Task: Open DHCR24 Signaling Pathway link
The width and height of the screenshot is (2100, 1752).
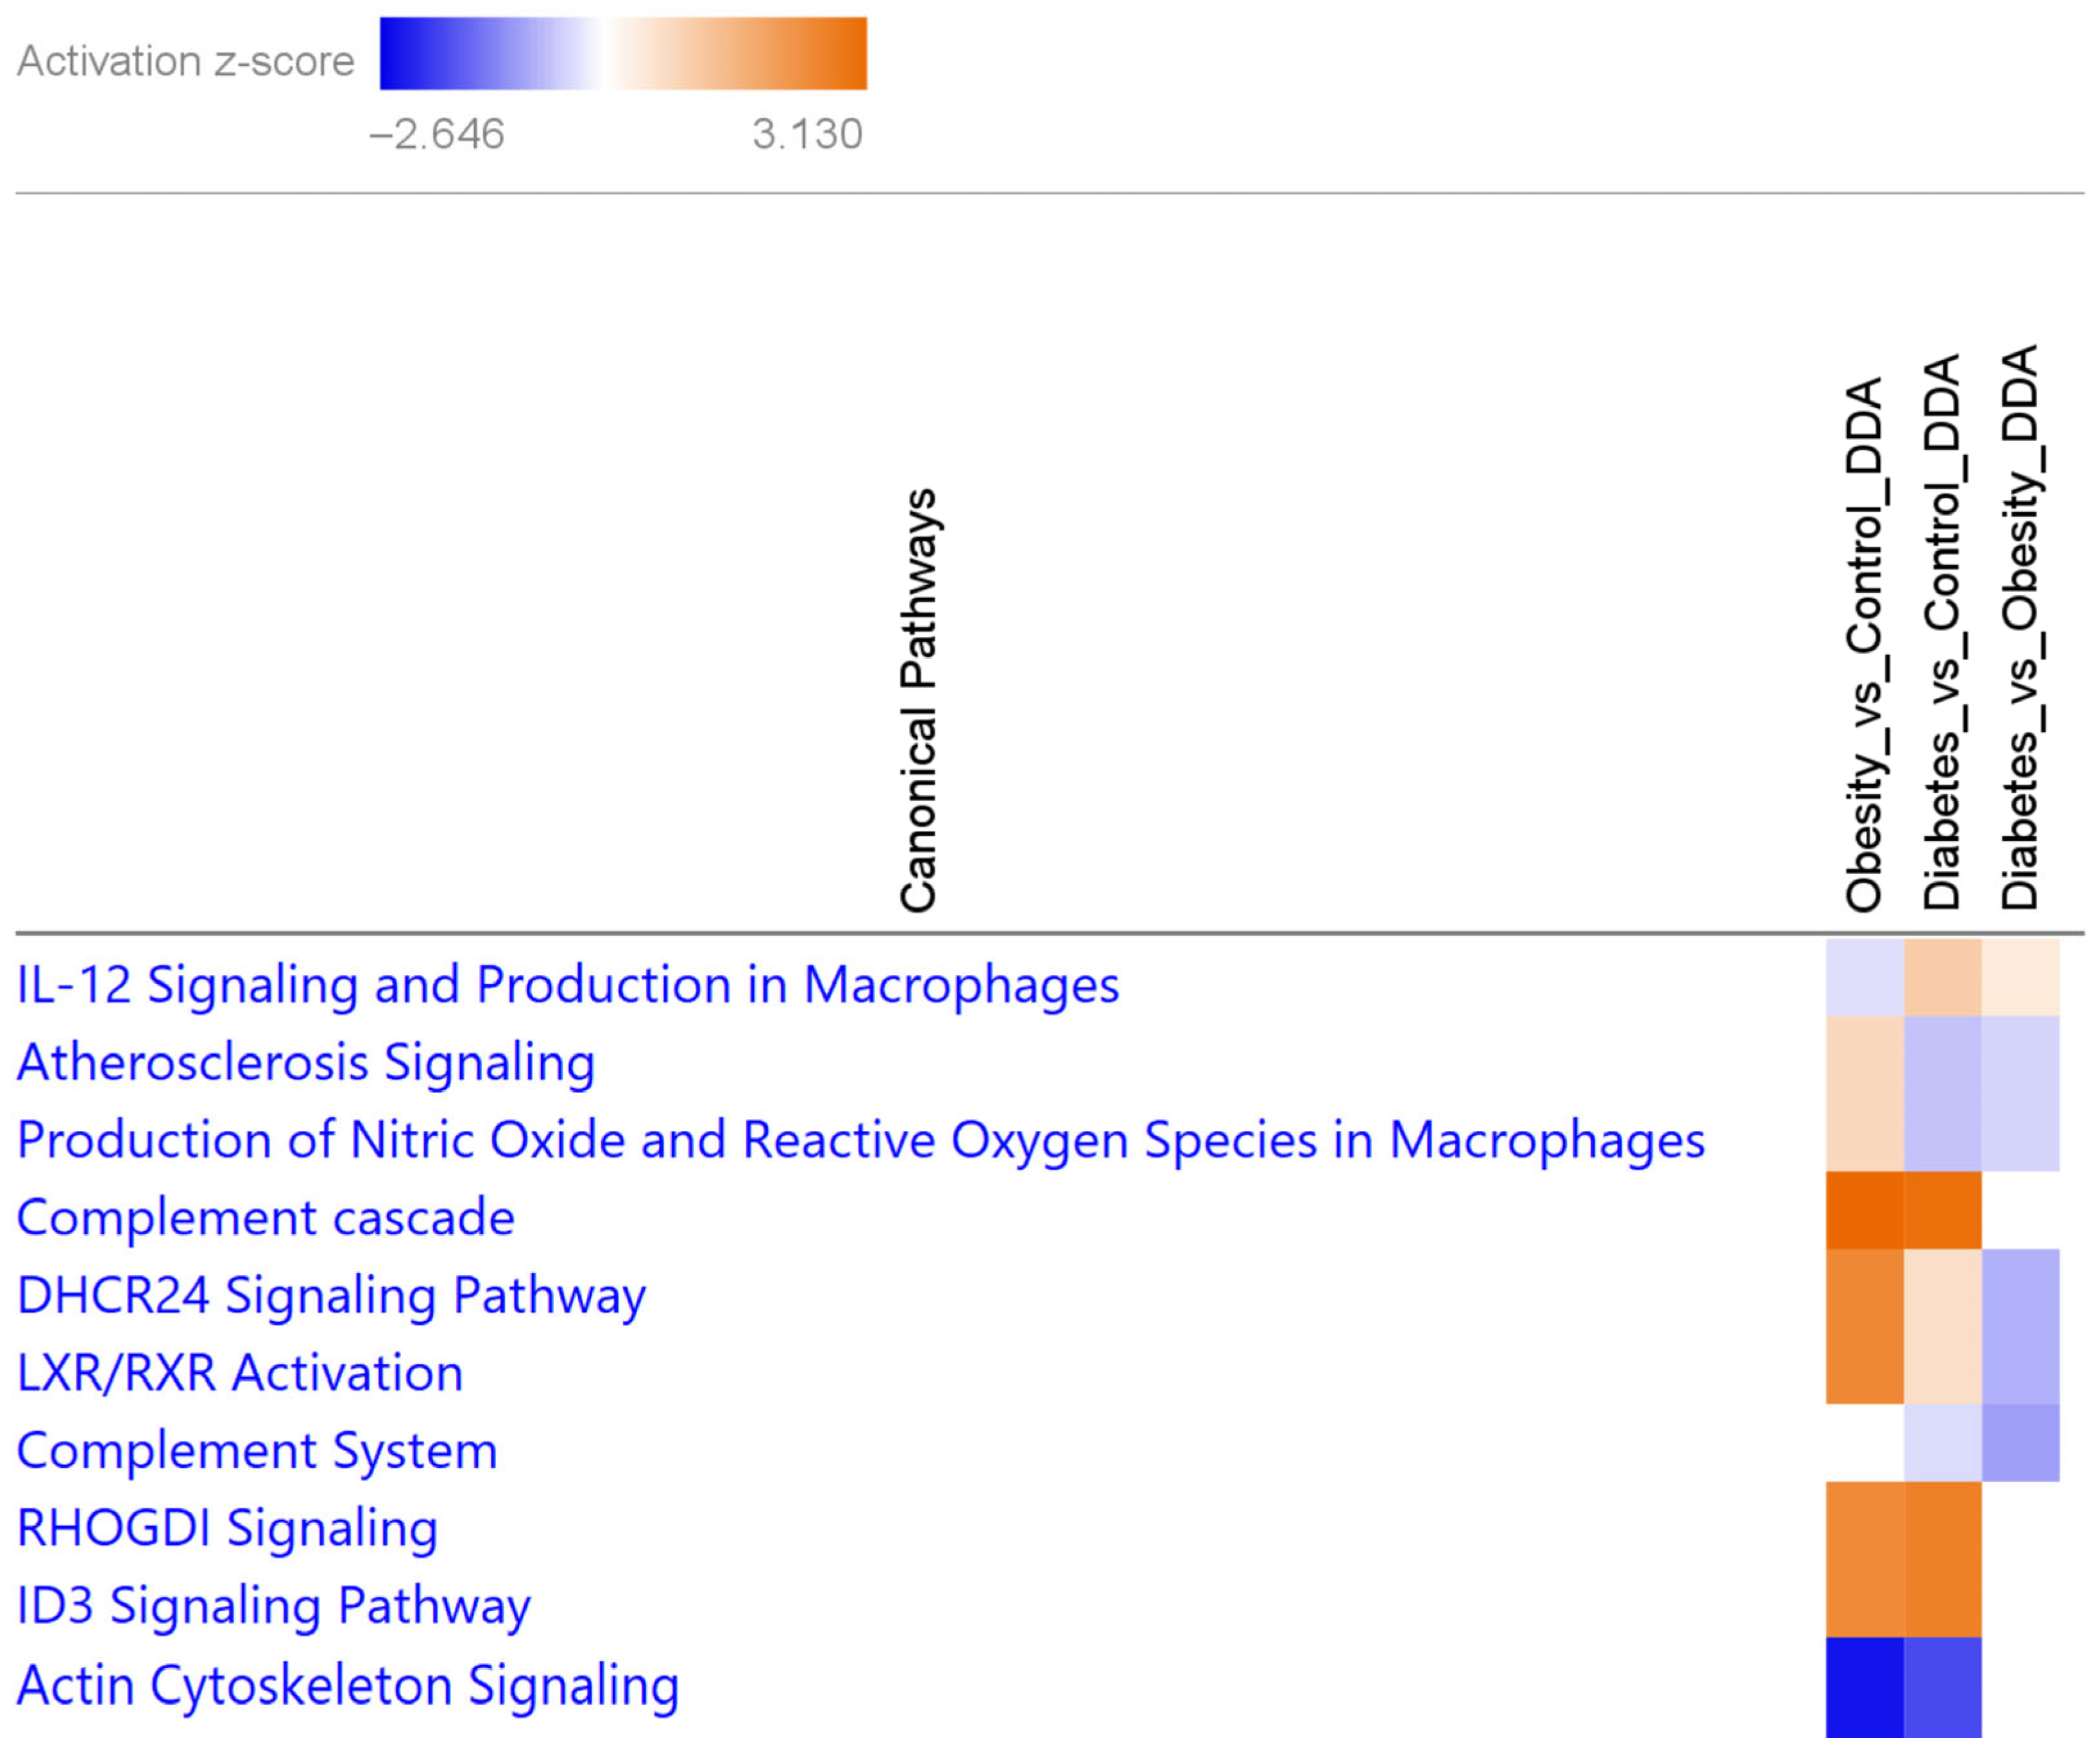Action: pos(331,1296)
